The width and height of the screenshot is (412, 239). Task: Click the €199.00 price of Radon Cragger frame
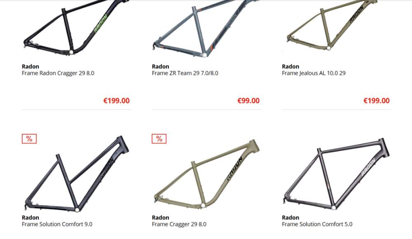pos(117,101)
